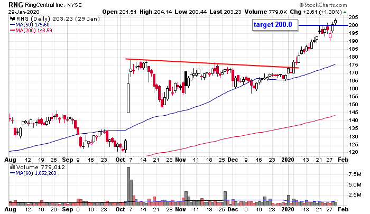The image size is (370, 214).
Task: Click the 29-Jan-2020 date label
Action: (x=24, y=12)
